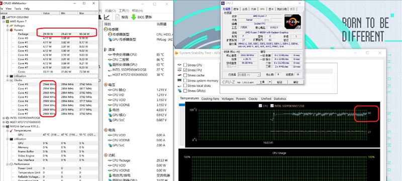Click the Stress GPU monitor icon
The width and height of the screenshot is (402, 181).
point(179,91)
